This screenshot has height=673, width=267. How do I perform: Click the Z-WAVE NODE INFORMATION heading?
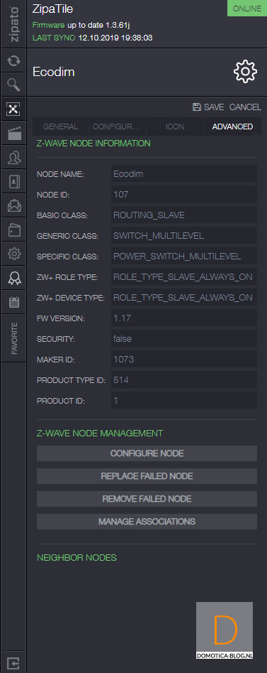click(93, 144)
